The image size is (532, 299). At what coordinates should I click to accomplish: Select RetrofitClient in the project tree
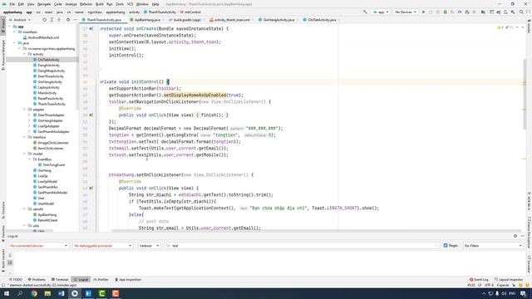click(47, 220)
